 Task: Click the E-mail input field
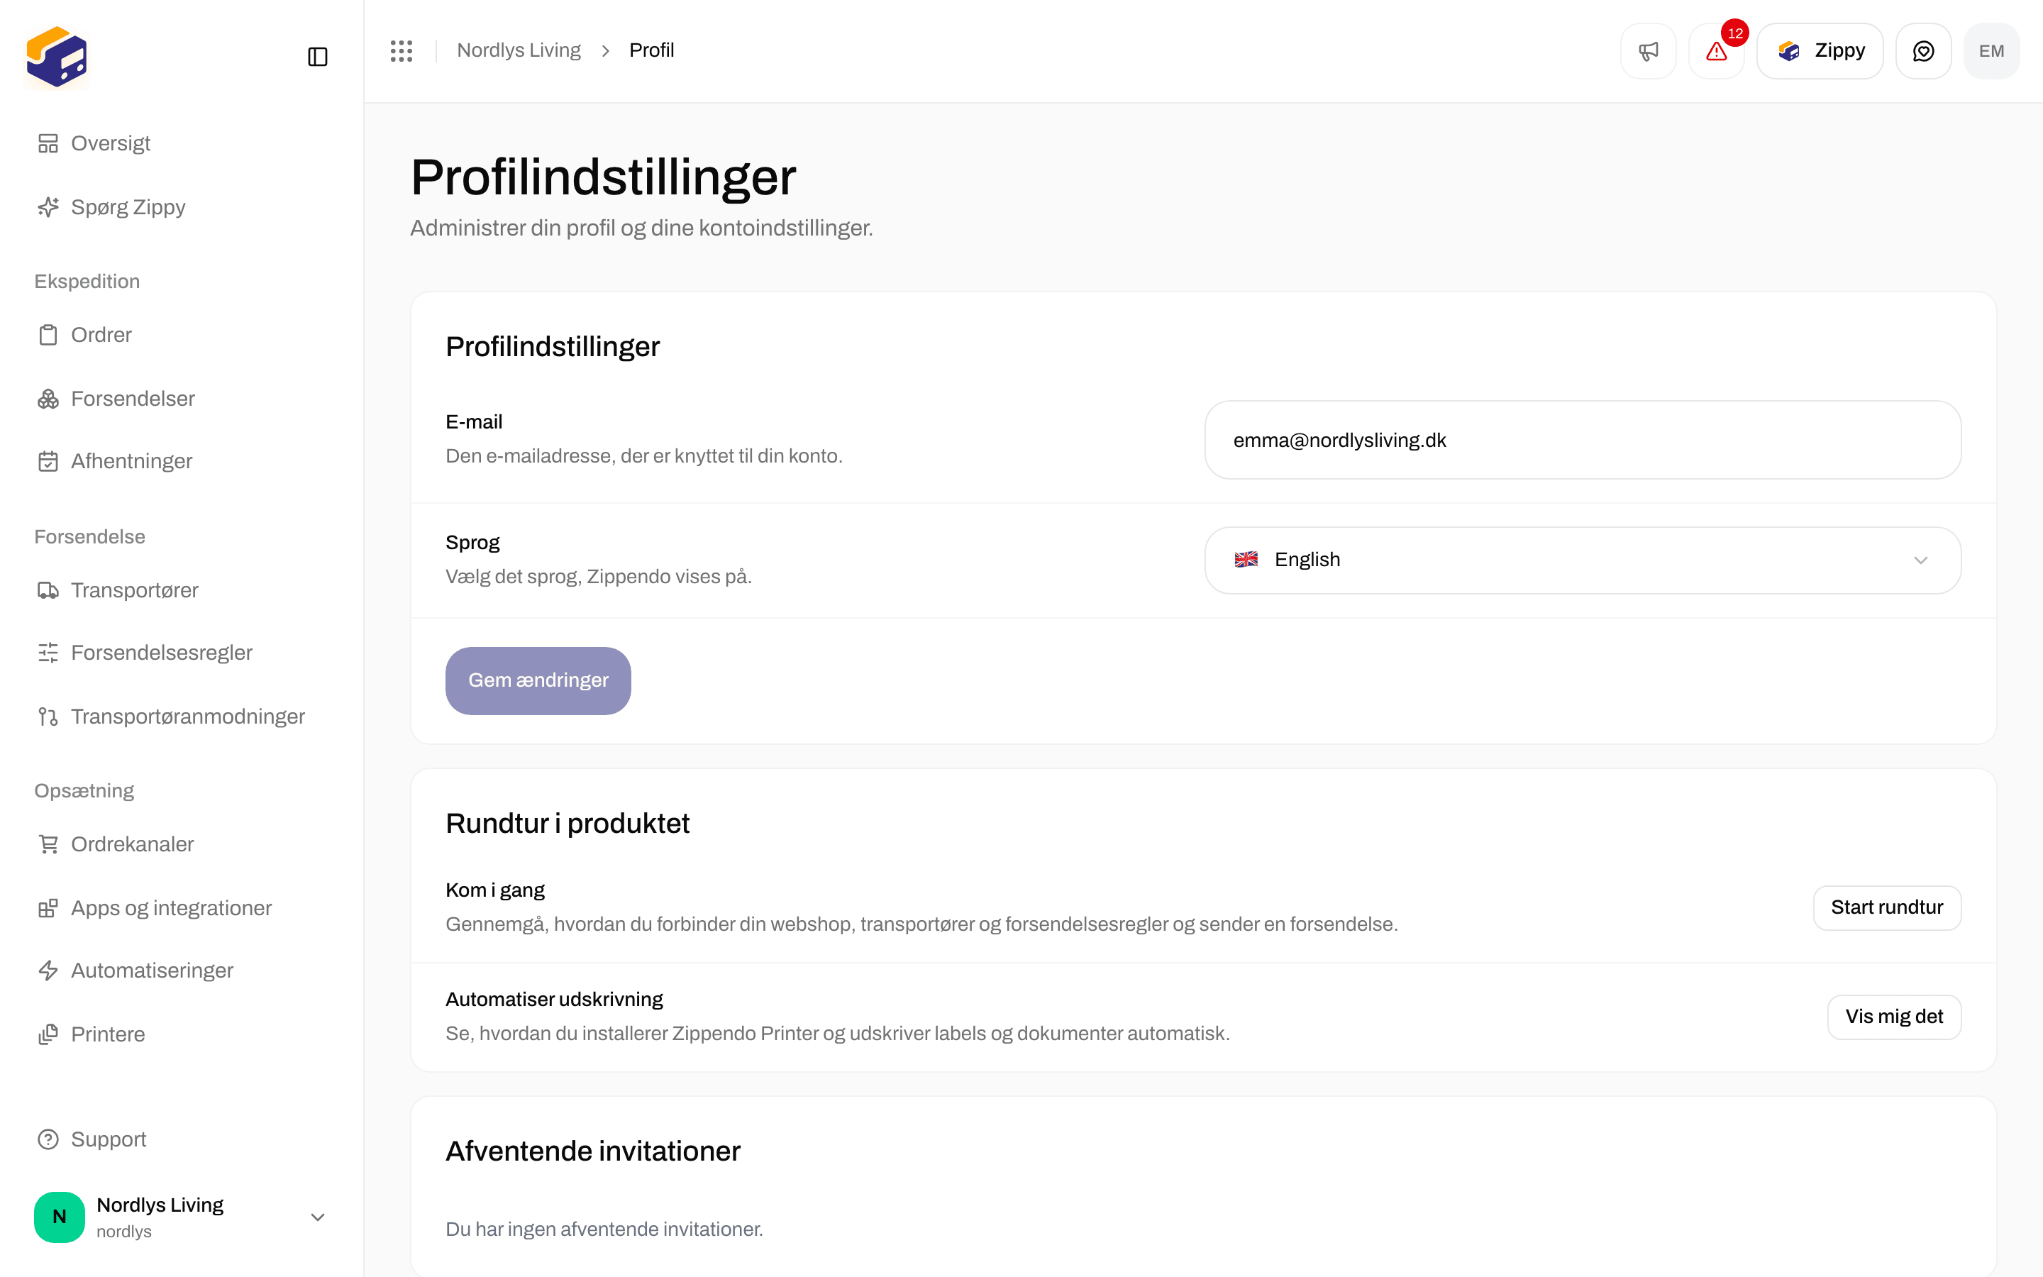[1582, 440]
